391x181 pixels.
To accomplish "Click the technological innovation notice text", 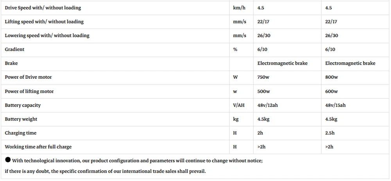I will pyautogui.click(x=137, y=161).
